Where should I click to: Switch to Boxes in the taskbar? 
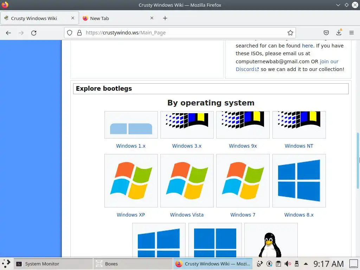click(133, 264)
